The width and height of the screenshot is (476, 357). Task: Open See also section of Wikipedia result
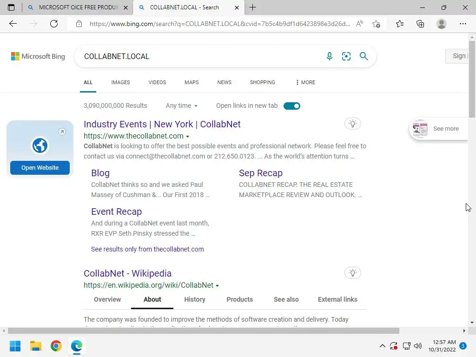pos(286,299)
